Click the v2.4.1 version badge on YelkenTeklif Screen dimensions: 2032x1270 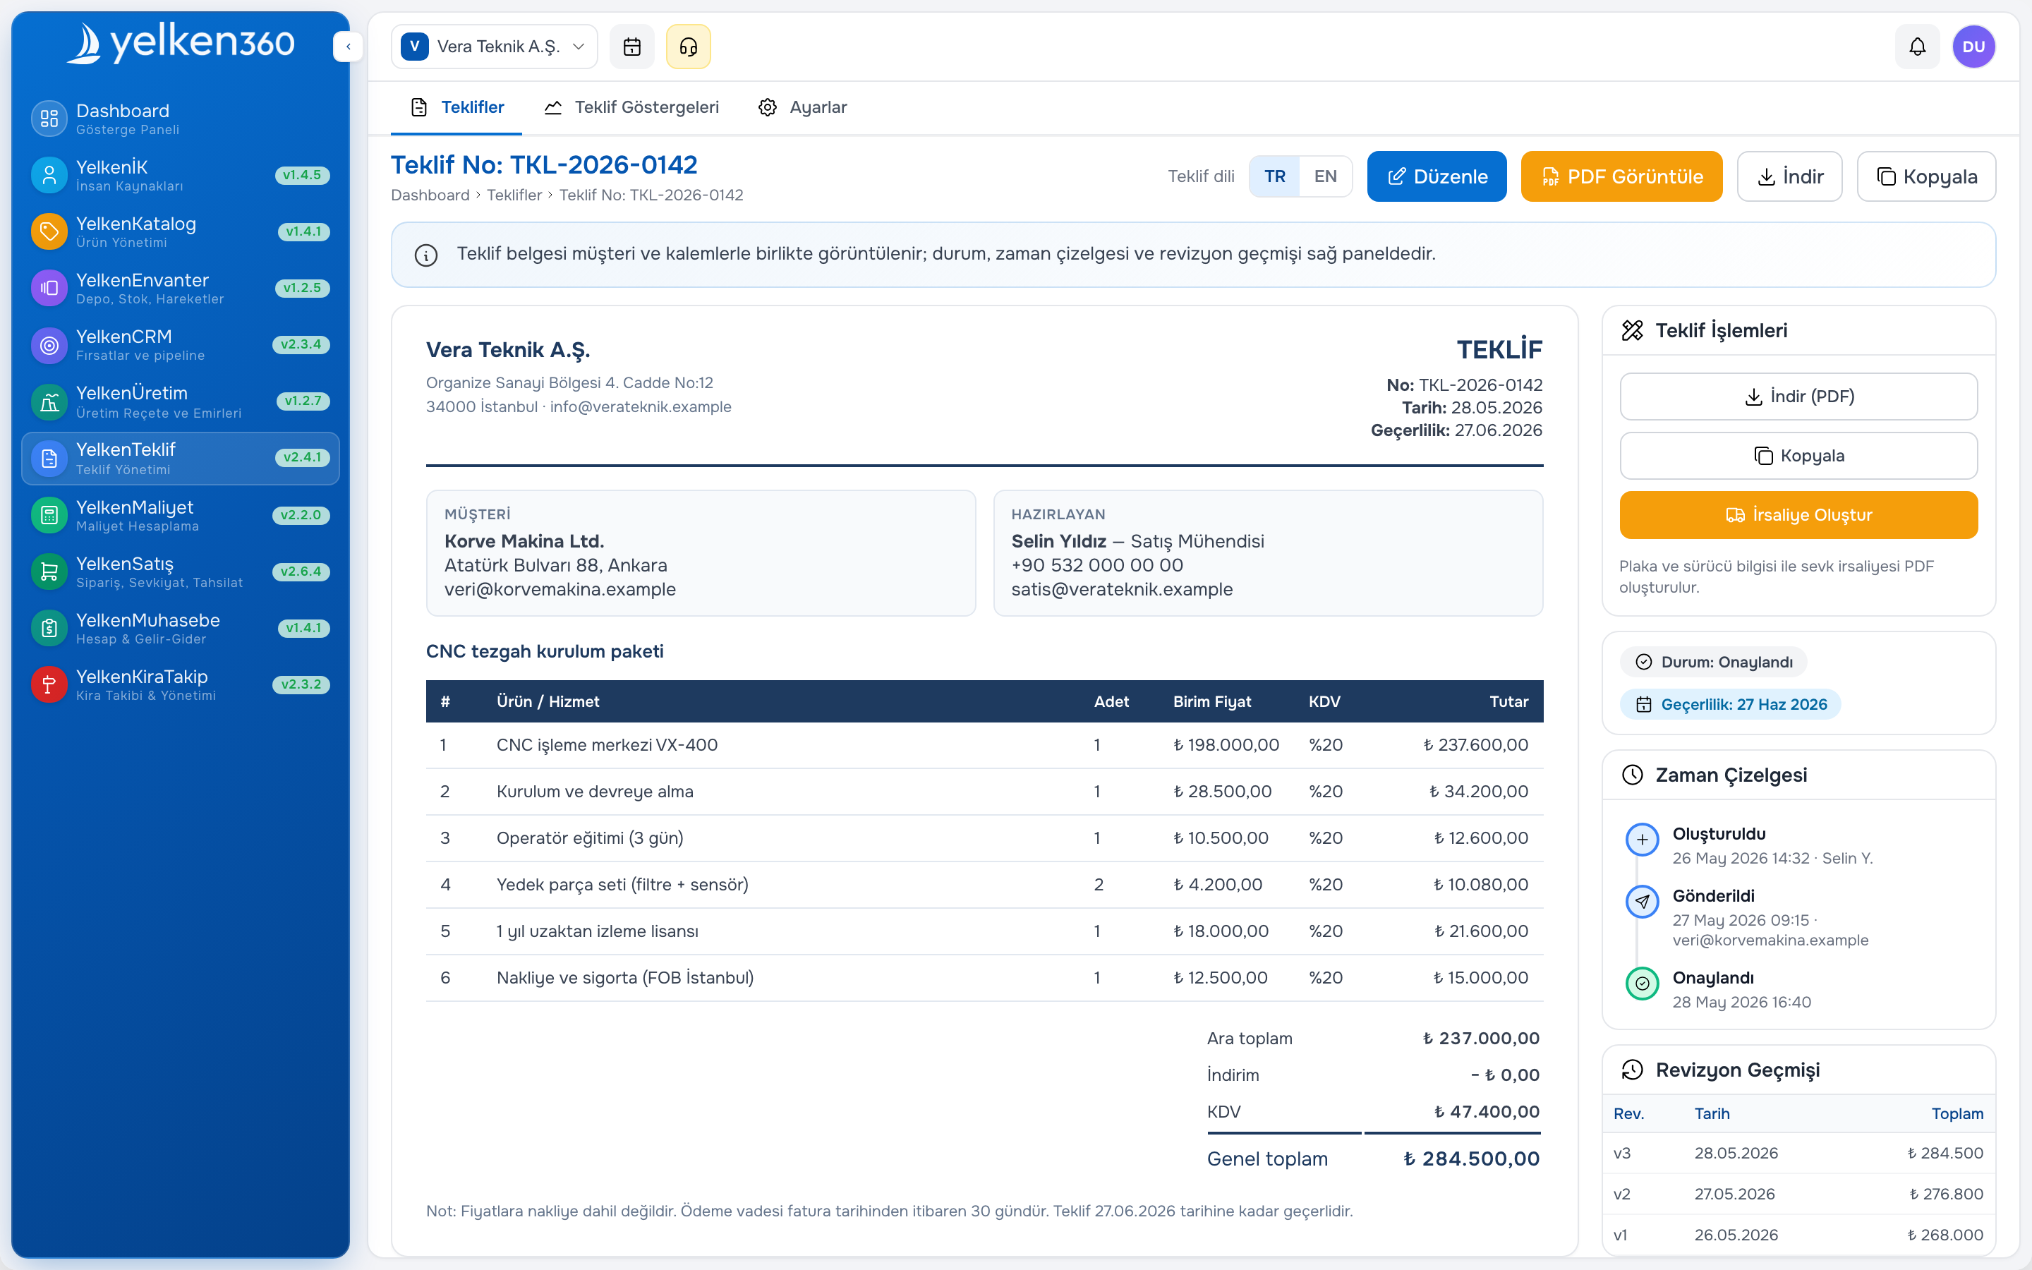301,458
